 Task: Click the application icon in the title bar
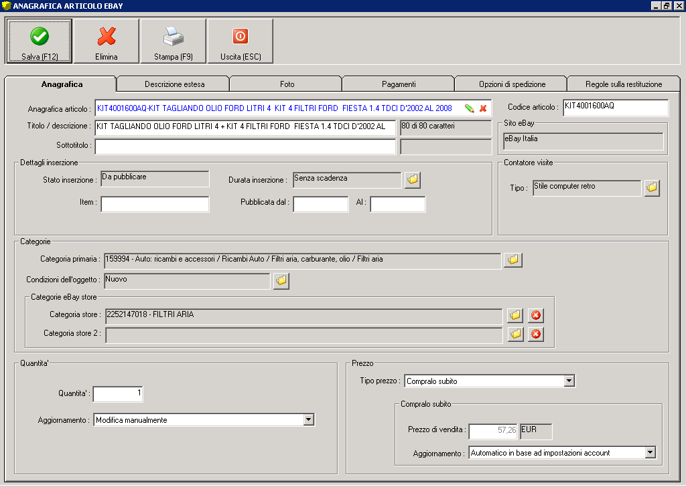click(7, 5)
